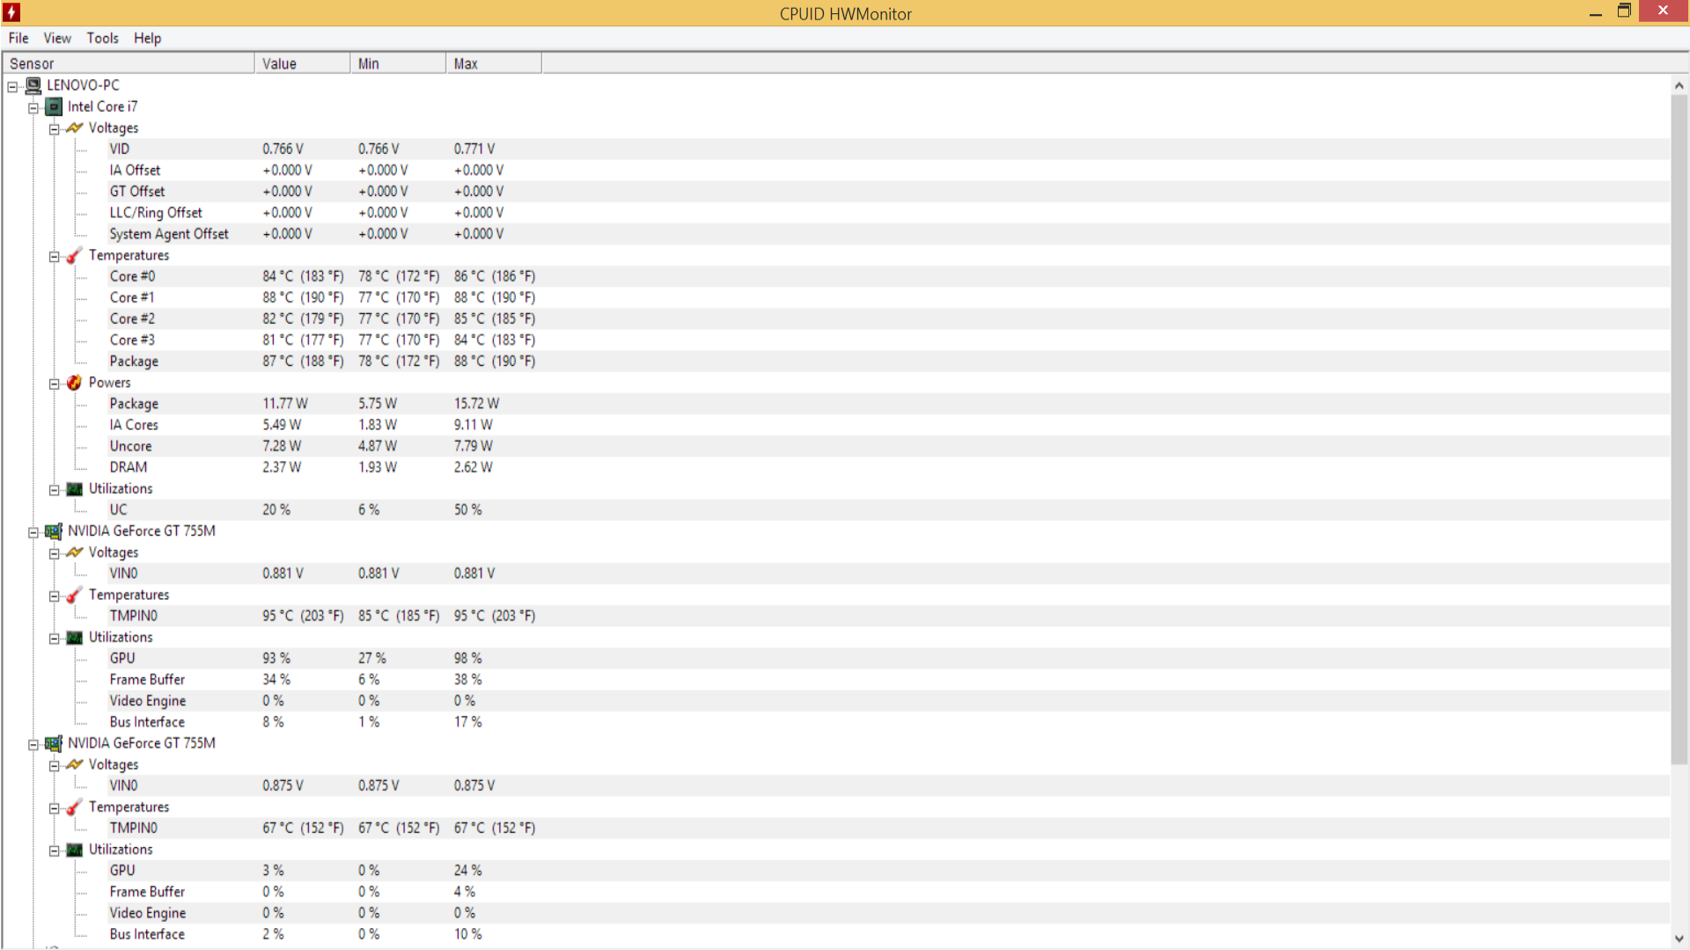Select the GPU 93 % utilization row
This screenshot has width=1690, height=950.
(888, 658)
